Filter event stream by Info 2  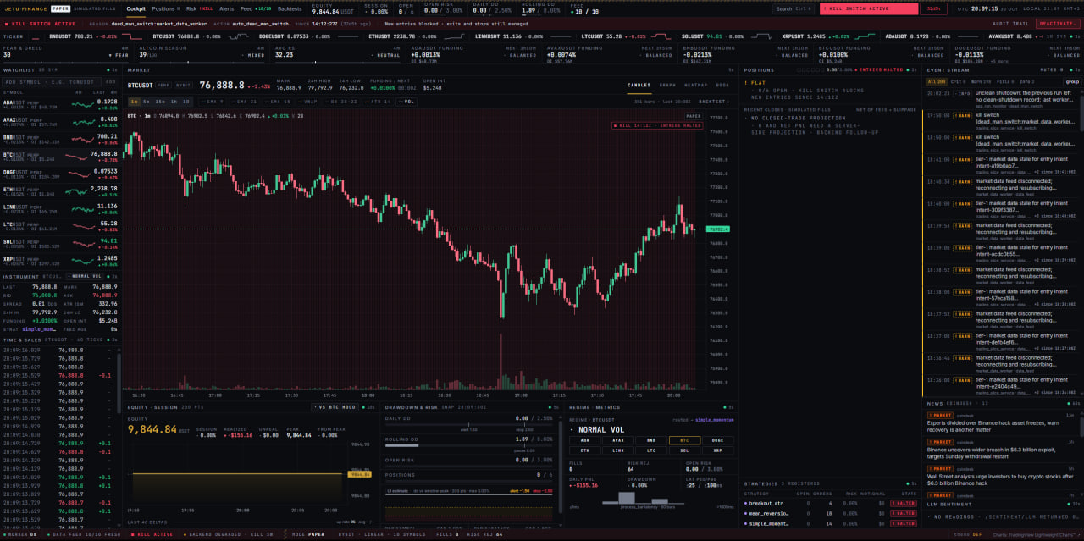[x=1026, y=81]
